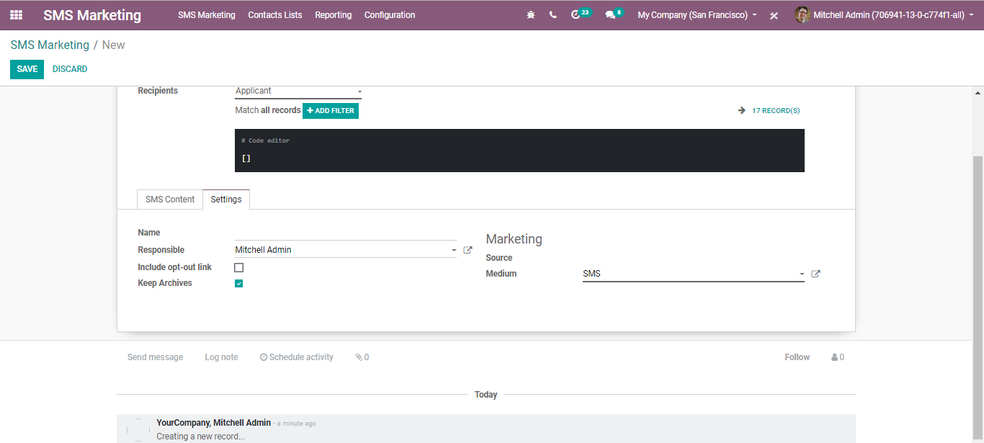
Task: Open the Reporting menu
Action: click(x=333, y=14)
